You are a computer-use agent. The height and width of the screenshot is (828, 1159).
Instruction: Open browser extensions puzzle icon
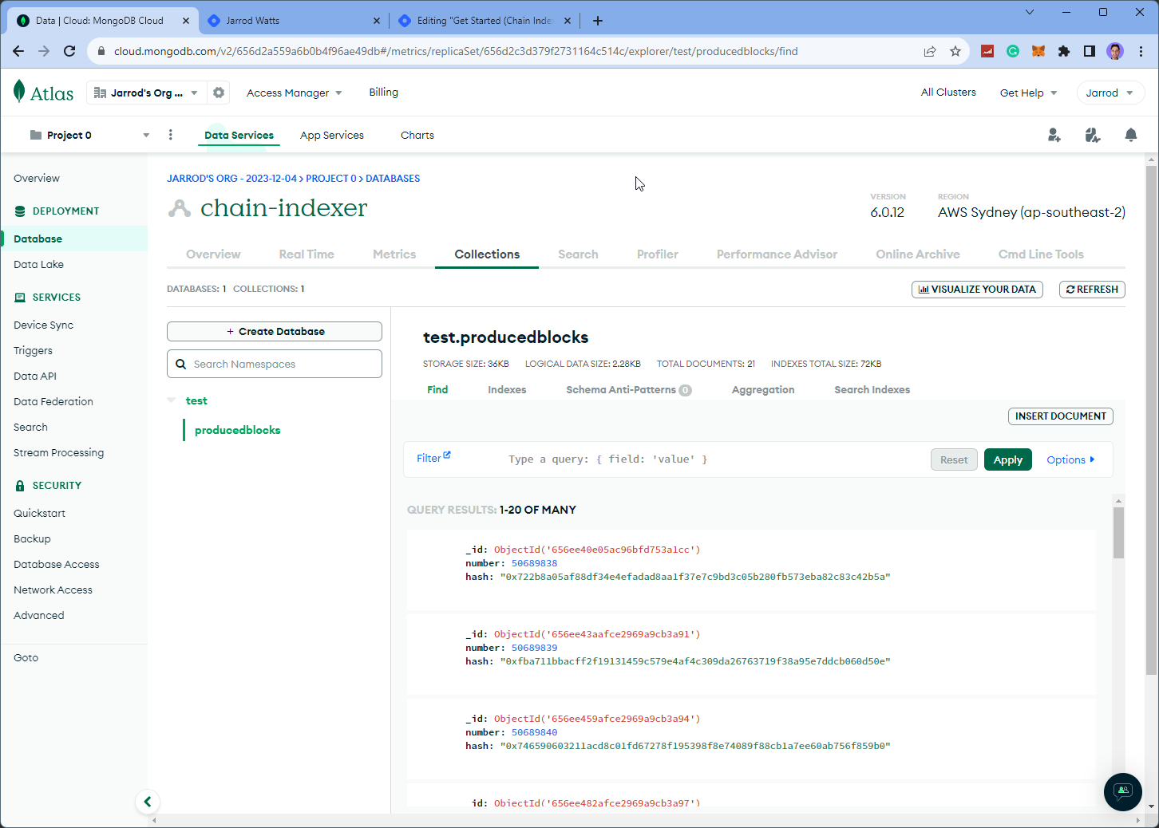click(x=1064, y=51)
